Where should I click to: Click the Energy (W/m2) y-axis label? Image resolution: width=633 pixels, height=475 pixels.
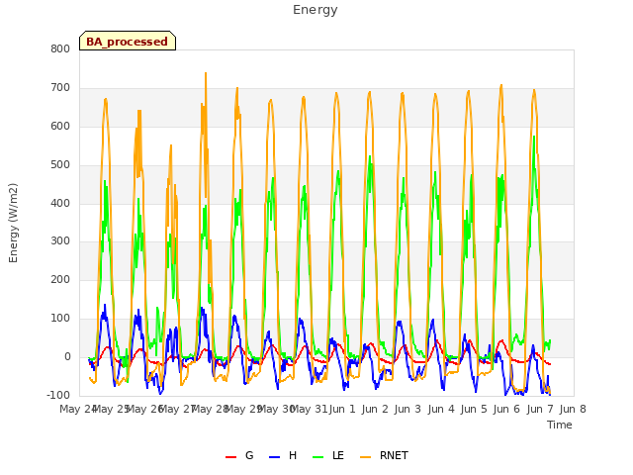pos(13,223)
